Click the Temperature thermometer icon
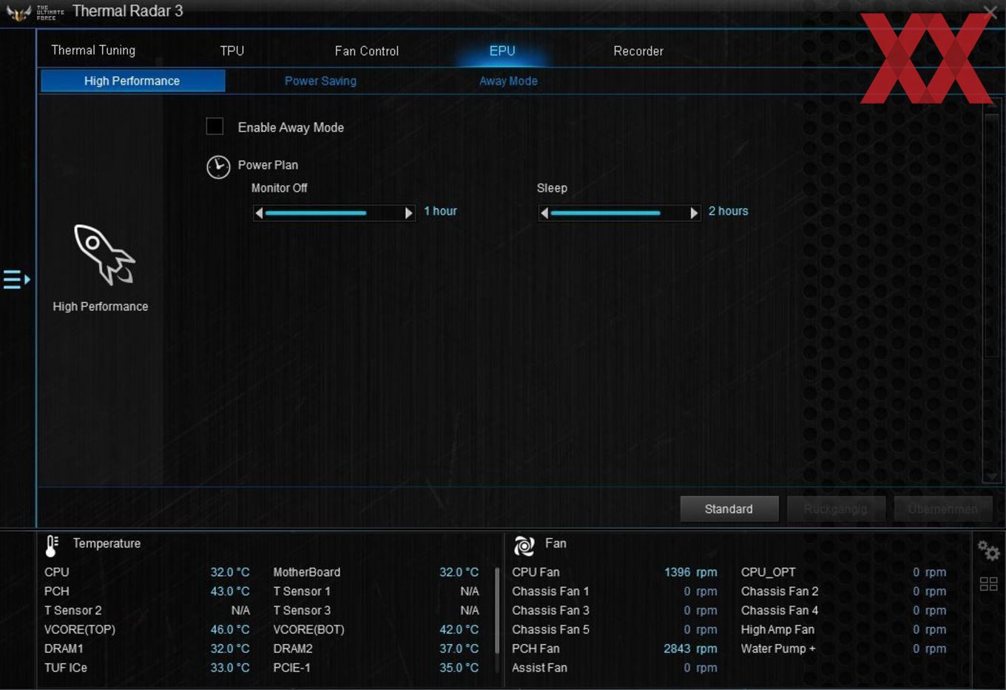1006x690 pixels. (52, 546)
